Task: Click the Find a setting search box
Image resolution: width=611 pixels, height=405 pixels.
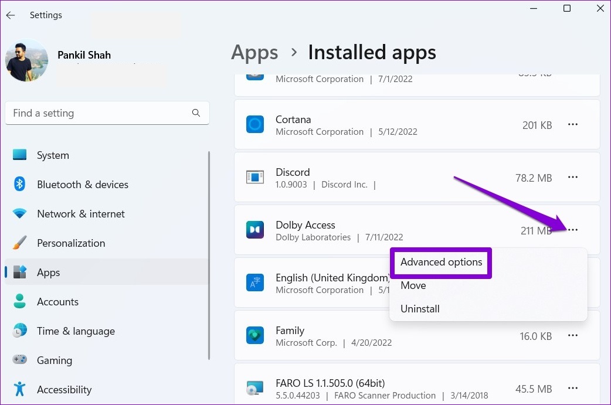Action: [x=100, y=113]
